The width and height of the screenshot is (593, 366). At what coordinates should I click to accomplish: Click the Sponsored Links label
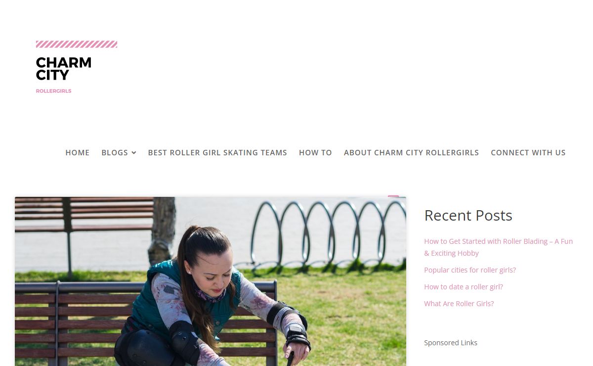[x=451, y=342]
